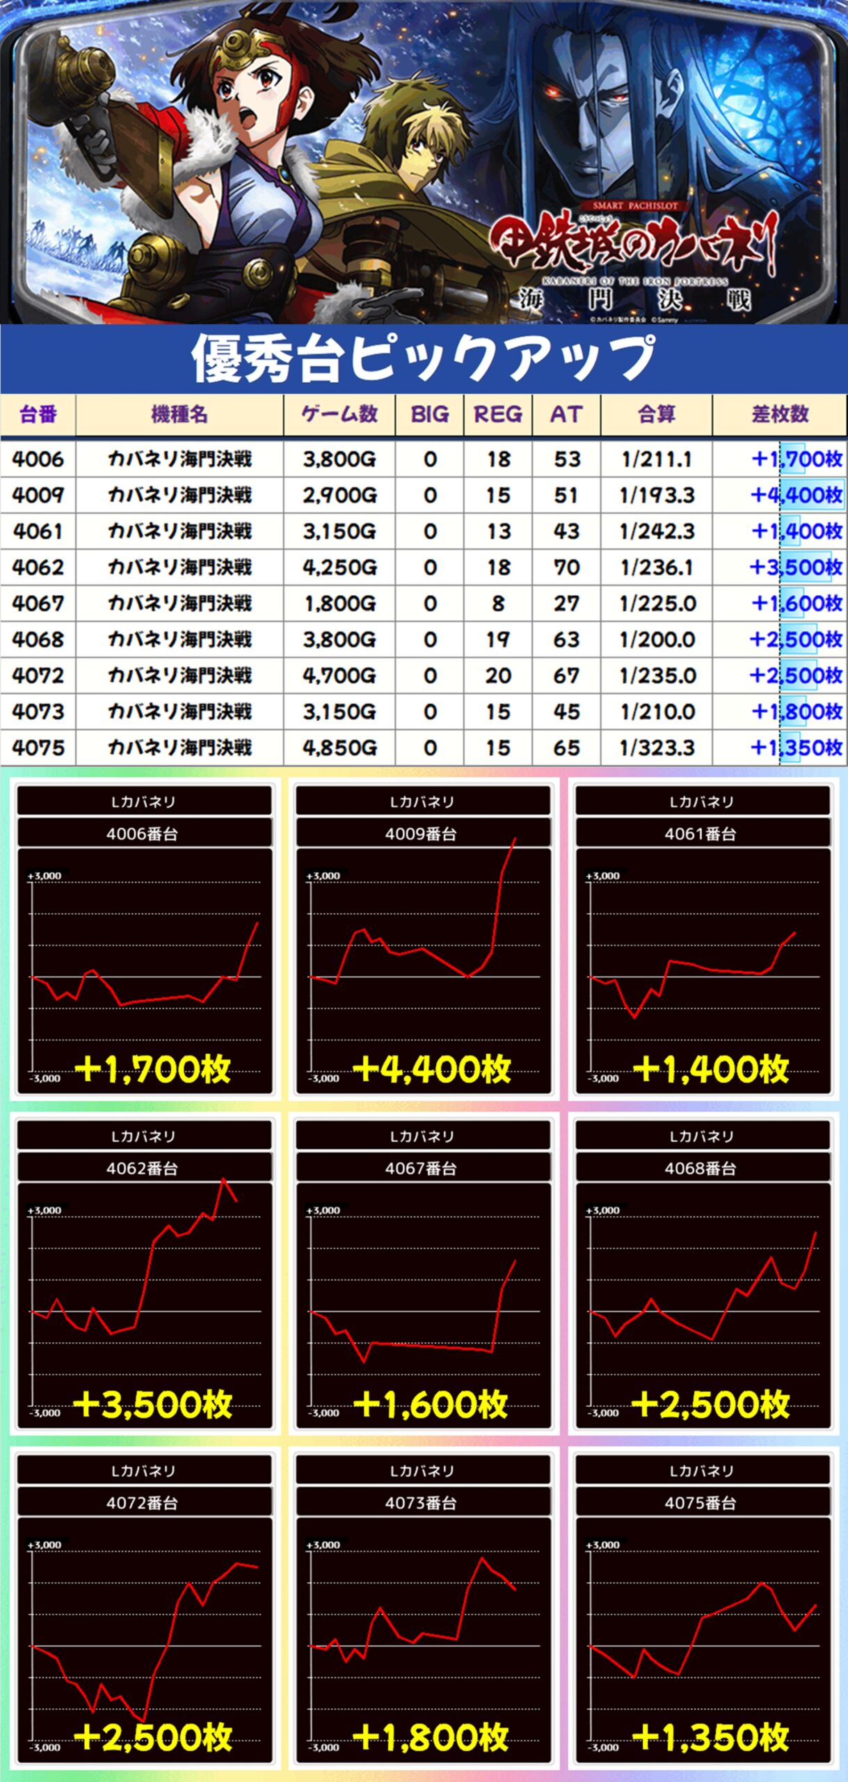
Task: Click machine number 4073 in the table
Action: (38, 712)
